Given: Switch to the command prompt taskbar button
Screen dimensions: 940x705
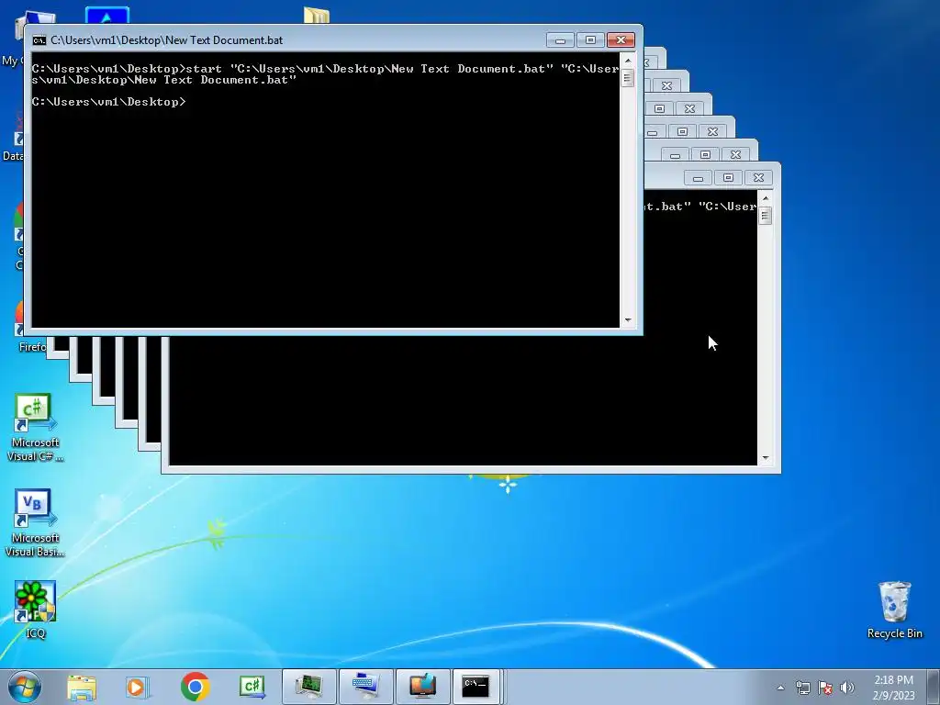Looking at the screenshot, I should pyautogui.click(x=476, y=687).
